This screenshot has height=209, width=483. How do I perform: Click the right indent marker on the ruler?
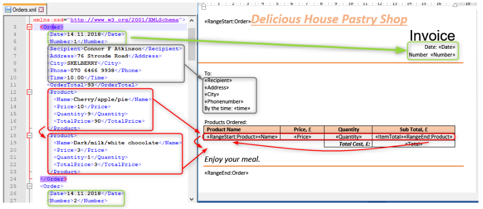[x=455, y=5]
